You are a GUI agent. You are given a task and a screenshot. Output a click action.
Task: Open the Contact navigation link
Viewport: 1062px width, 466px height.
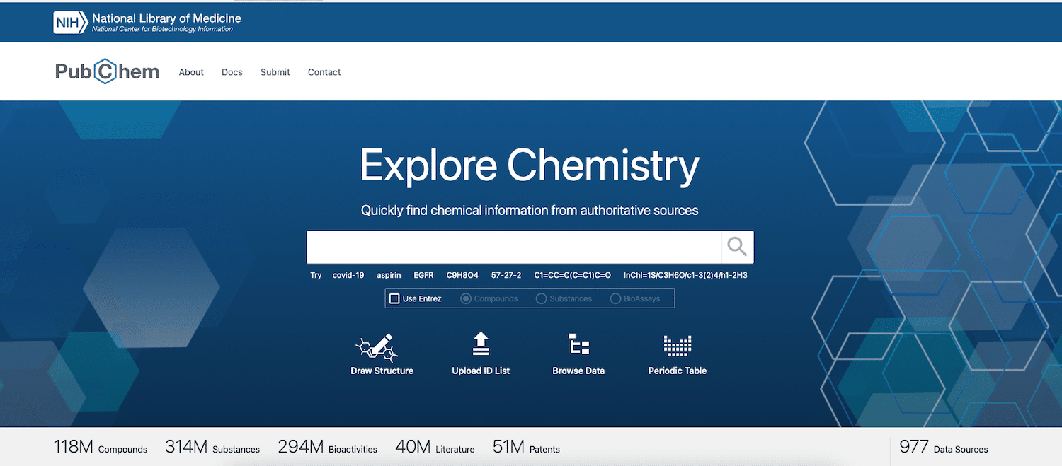click(x=324, y=72)
